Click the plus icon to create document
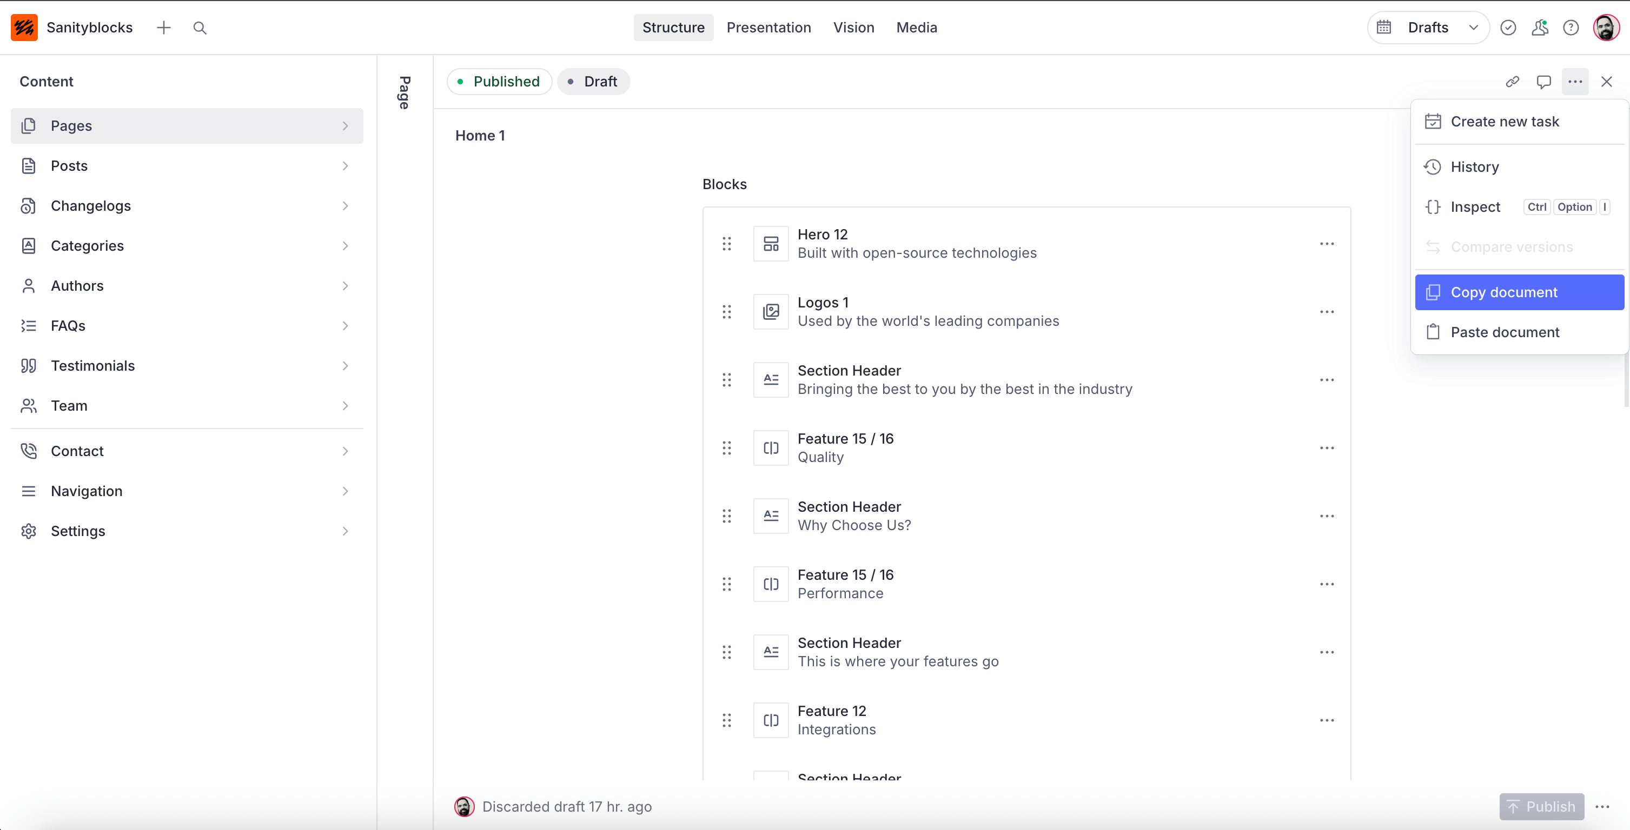Image resolution: width=1630 pixels, height=830 pixels. 164,28
